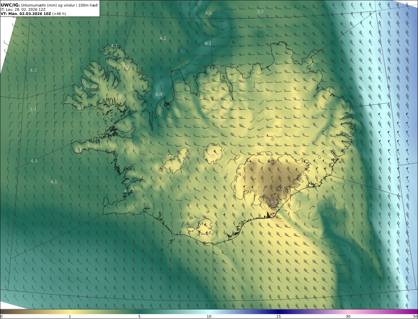Click the 6.1 value label on the map

[x=208, y=43]
